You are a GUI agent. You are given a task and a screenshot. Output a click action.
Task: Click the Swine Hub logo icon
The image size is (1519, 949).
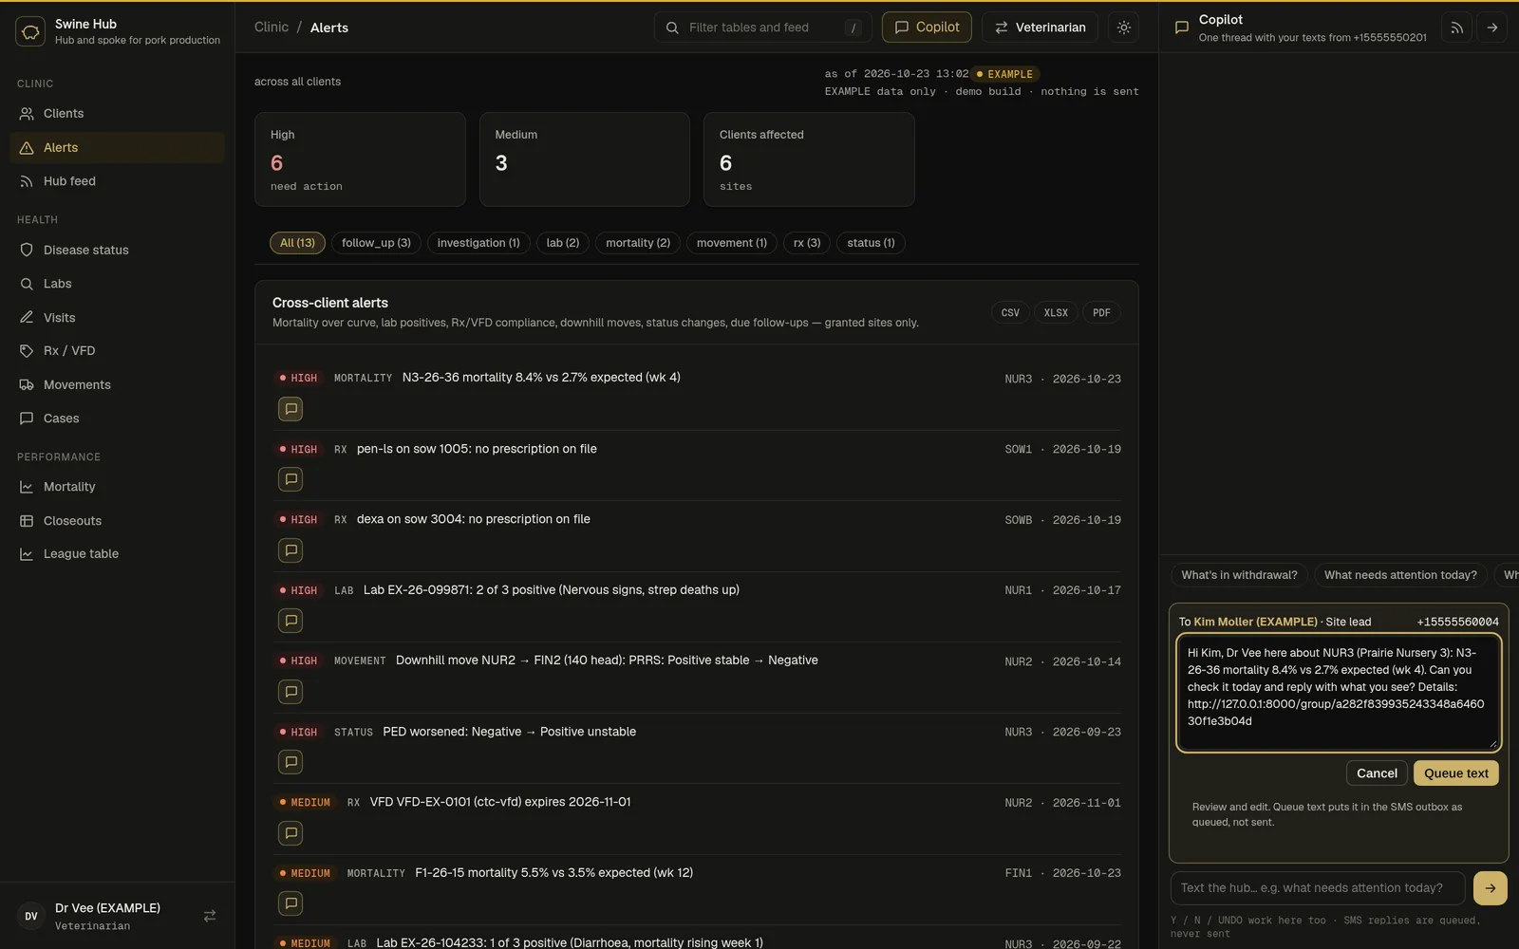30,31
